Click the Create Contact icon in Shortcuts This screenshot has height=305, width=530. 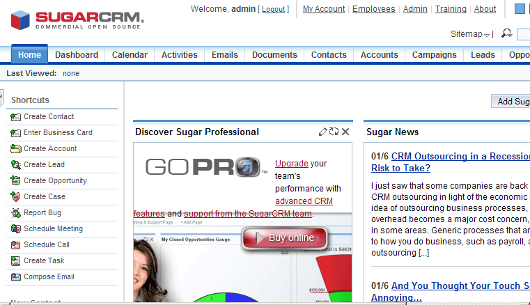(15, 117)
